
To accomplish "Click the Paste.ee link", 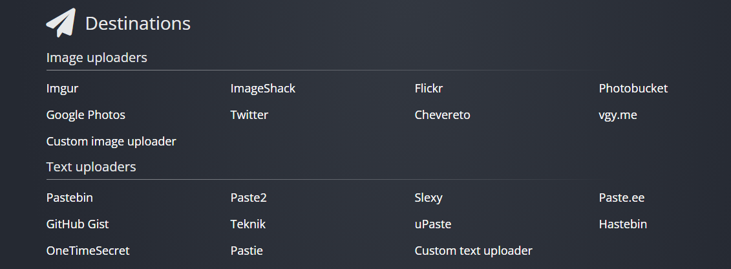I will (x=621, y=198).
